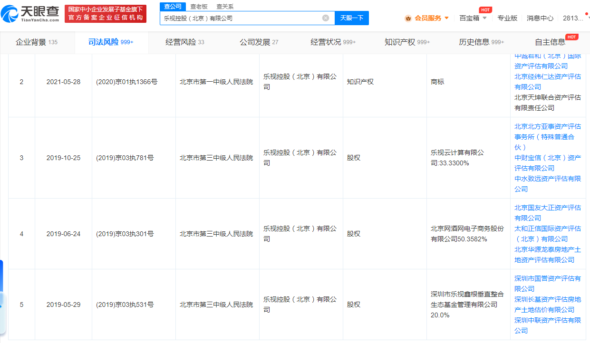The height and width of the screenshot is (343, 590).
Task: Open the 司法风险 tab
Action: tap(111, 42)
